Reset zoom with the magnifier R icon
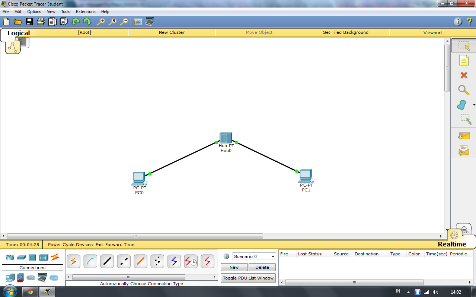The width and height of the screenshot is (476, 297). (x=112, y=22)
